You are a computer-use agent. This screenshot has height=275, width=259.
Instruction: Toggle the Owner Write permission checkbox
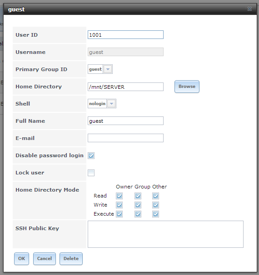pyautogui.click(x=120, y=205)
